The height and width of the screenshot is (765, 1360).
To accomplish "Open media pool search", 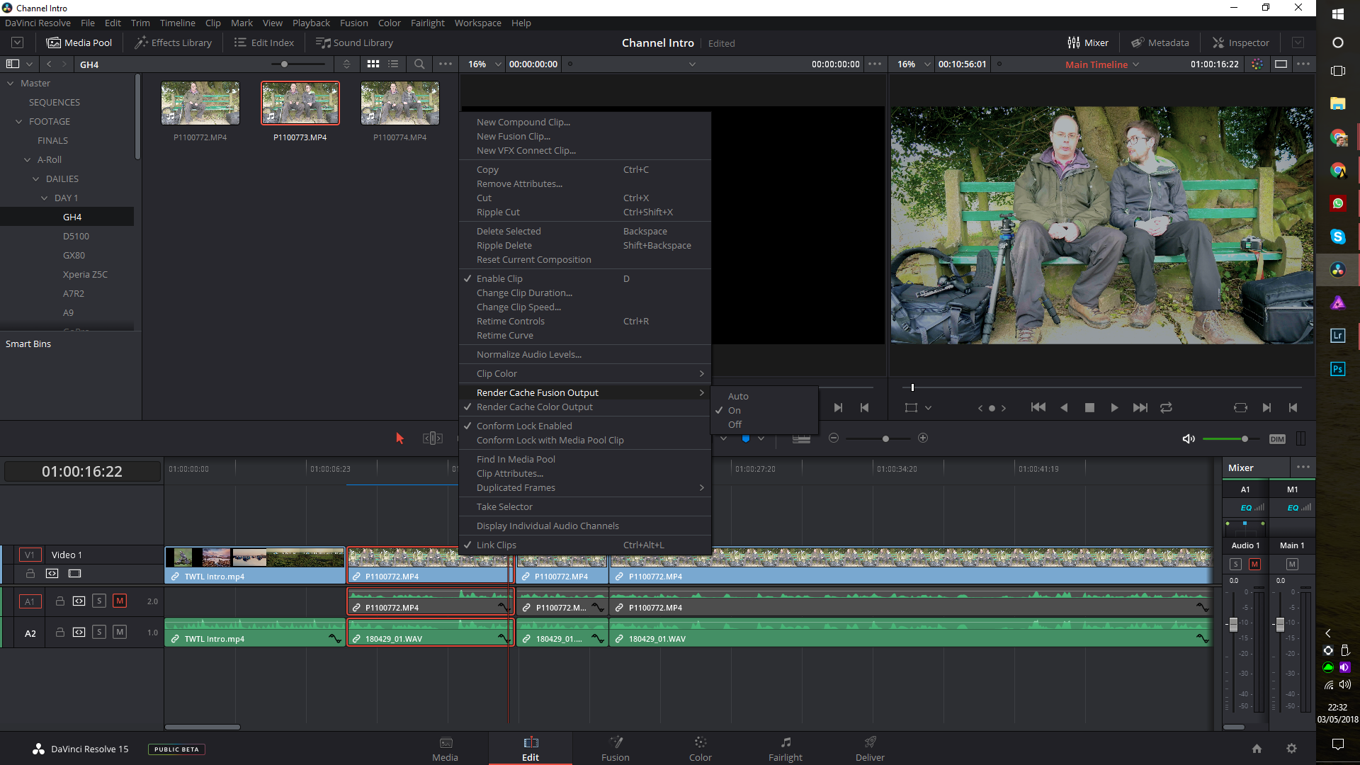I will click(x=419, y=64).
